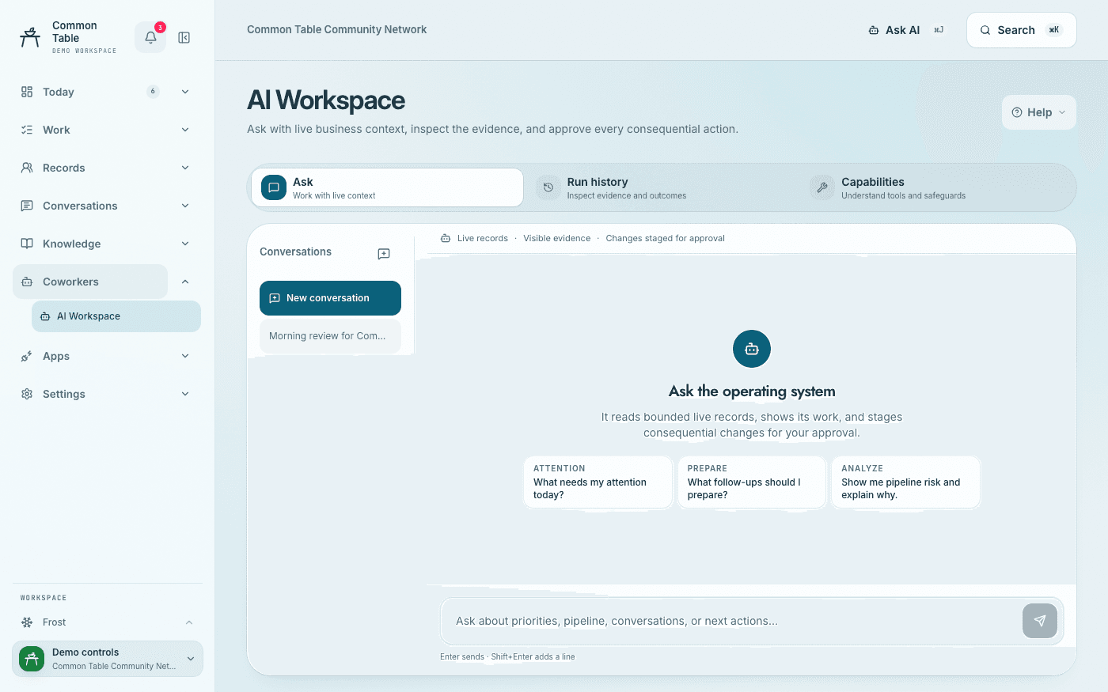
Task: Click the send arrow icon
Action: click(x=1040, y=621)
